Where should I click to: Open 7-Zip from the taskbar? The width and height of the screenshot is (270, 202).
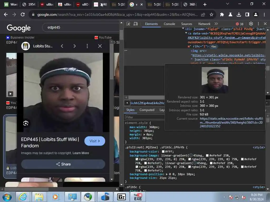pos(121,197)
